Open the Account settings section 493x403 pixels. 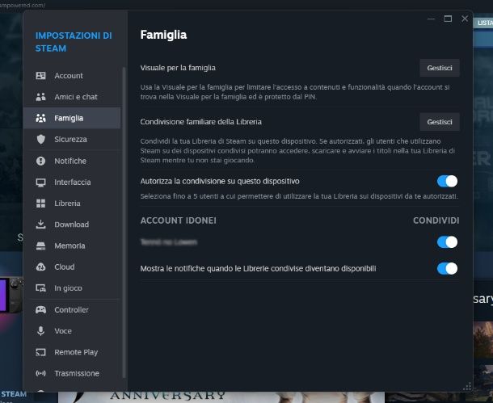[x=72, y=76]
